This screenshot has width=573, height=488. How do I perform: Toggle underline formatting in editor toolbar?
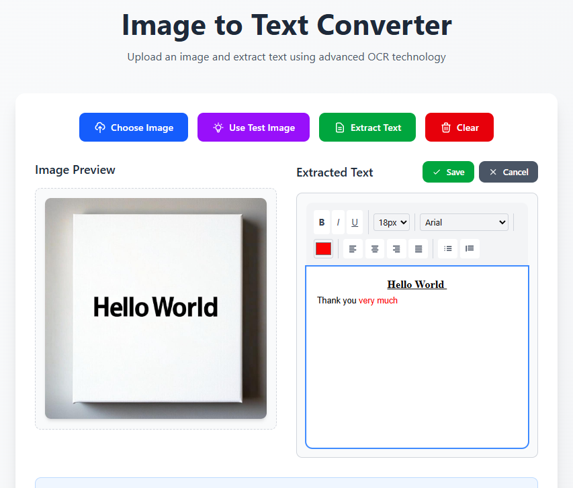pos(355,222)
